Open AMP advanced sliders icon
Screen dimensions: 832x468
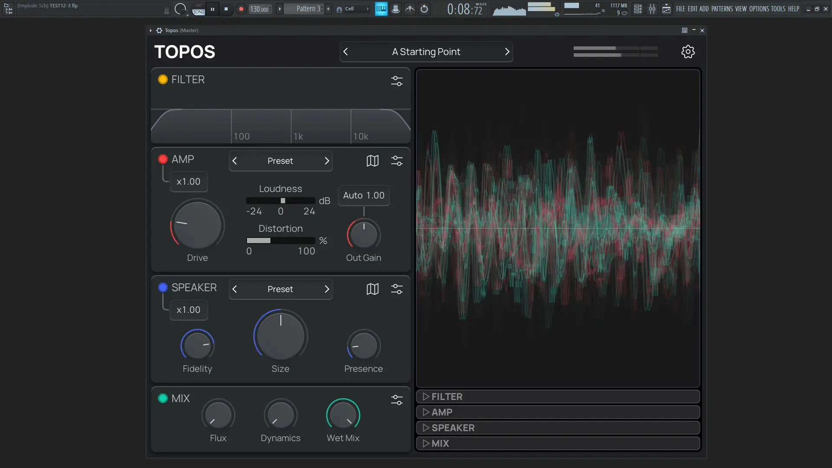pyautogui.click(x=396, y=161)
